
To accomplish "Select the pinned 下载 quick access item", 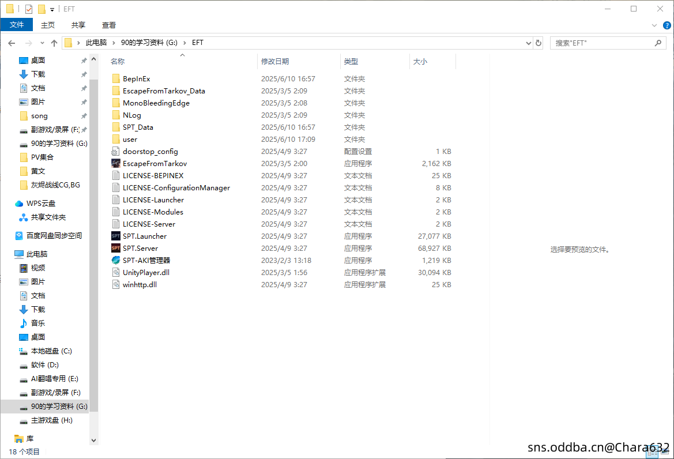I will pyautogui.click(x=38, y=74).
